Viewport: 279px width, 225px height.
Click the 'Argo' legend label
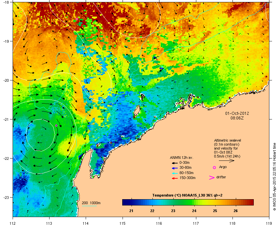[x=223, y=167]
